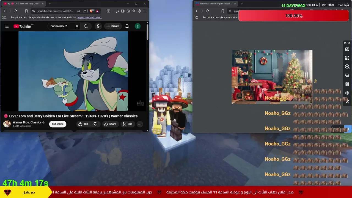This screenshot has width=352, height=198.
Task: Share the Tom and Jerry live stream
Action: [110, 124]
